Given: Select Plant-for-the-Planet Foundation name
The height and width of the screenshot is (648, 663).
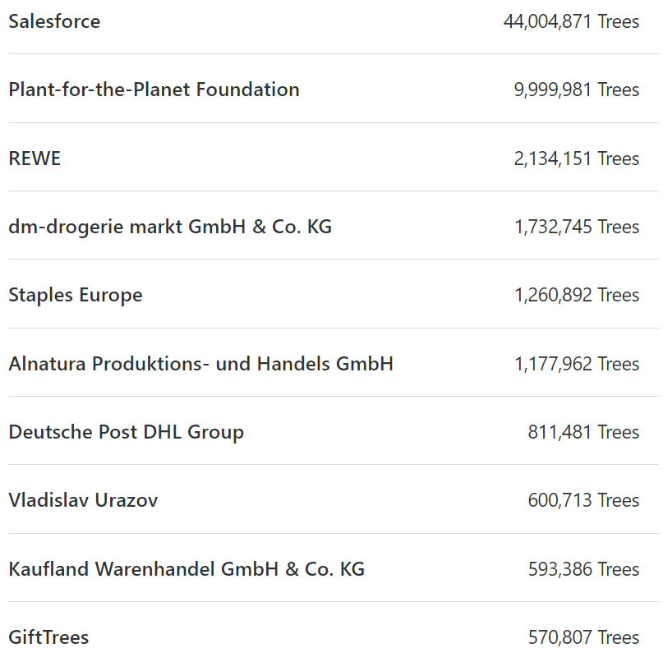Looking at the screenshot, I should 154,90.
